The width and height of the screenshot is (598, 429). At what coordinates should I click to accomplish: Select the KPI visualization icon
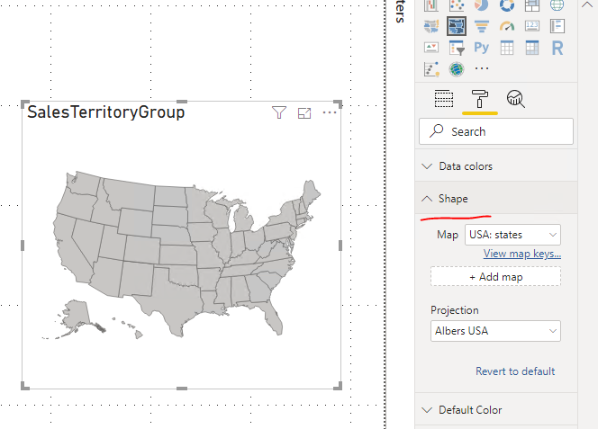pyautogui.click(x=431, y=48)
